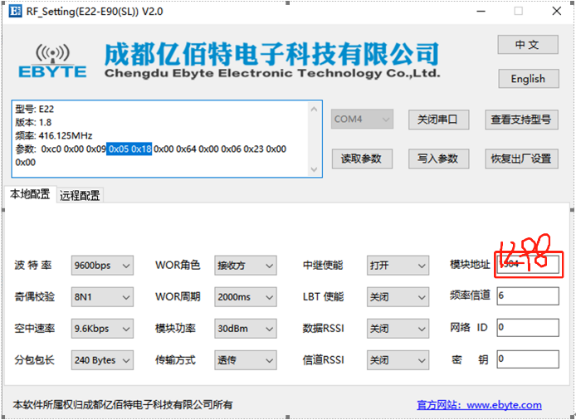Click the info box scroll down arrow

click(314, 168)
